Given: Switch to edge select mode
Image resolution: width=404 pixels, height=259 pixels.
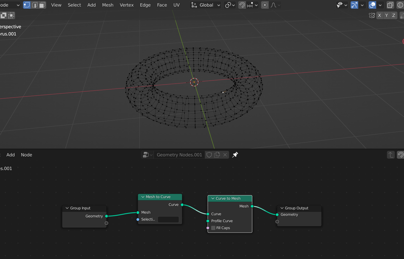Looking at the screenshot, I should point(35,5).
